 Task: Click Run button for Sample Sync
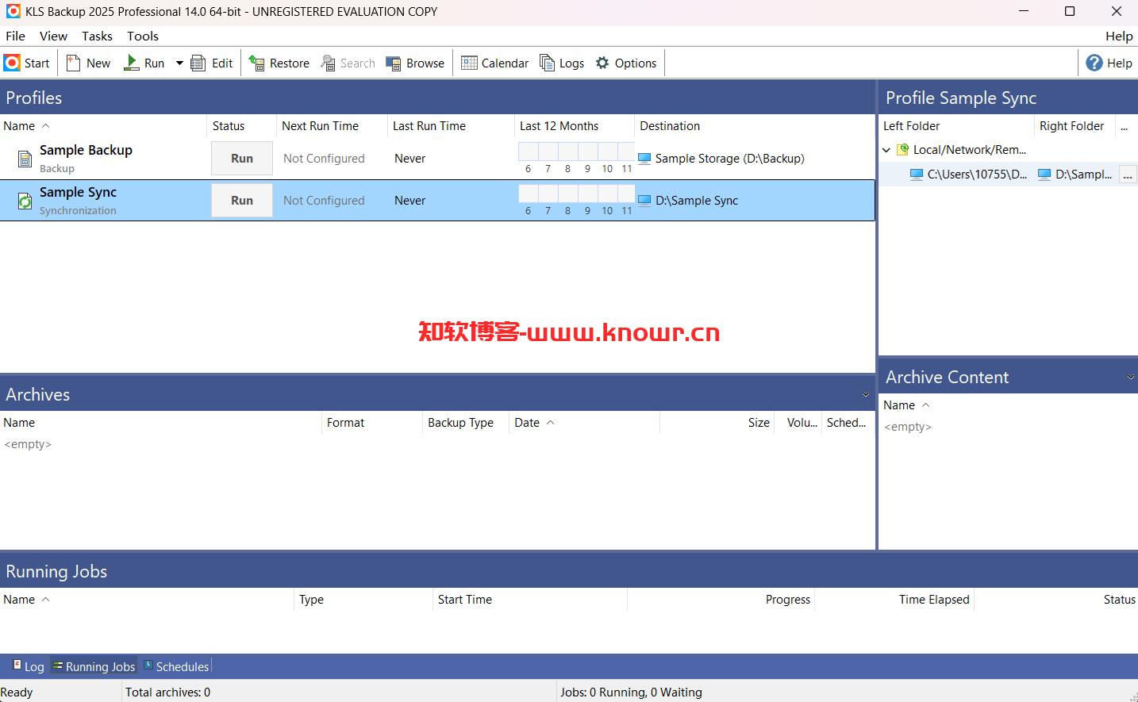click(x=242, y=201)
